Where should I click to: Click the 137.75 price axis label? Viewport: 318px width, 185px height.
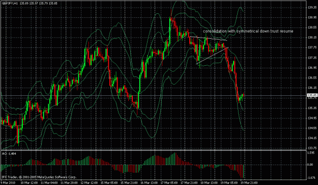tap(312, 47)
